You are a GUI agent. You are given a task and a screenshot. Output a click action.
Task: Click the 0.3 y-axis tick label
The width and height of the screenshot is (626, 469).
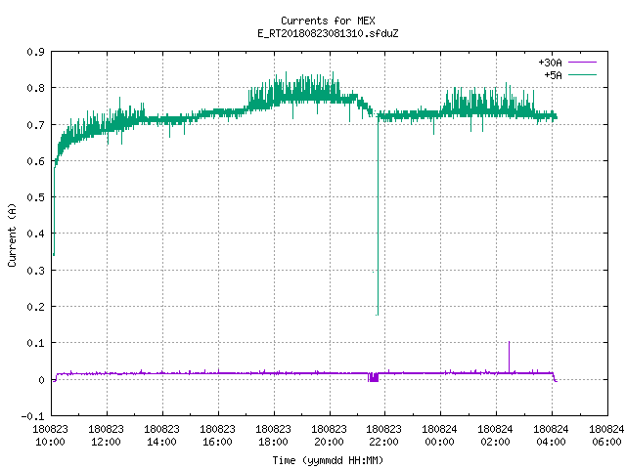click(36, 271)
